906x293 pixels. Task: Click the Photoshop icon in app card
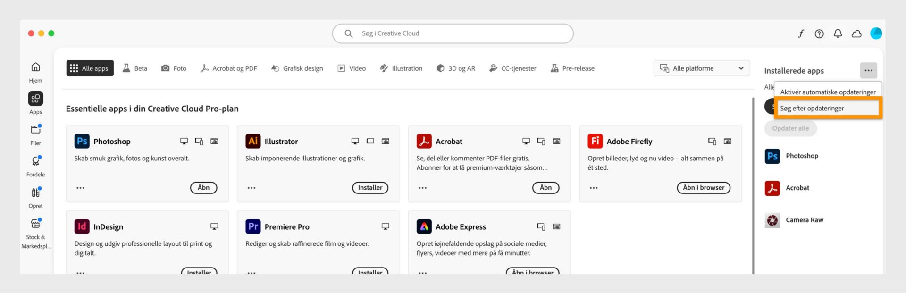coord(82,141)
